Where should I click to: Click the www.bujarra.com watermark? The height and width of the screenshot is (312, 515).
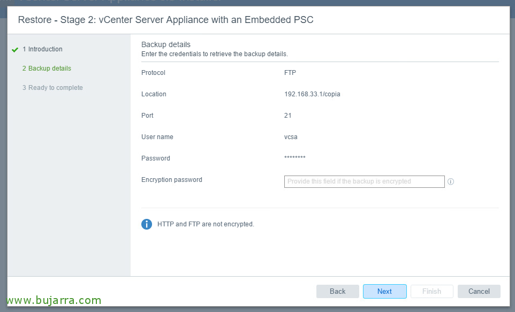[55, 300]
